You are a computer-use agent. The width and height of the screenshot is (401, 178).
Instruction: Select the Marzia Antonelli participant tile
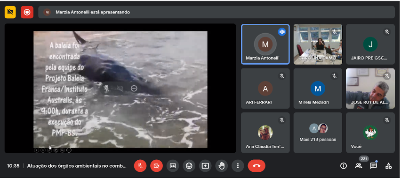[x=265, y=44]
